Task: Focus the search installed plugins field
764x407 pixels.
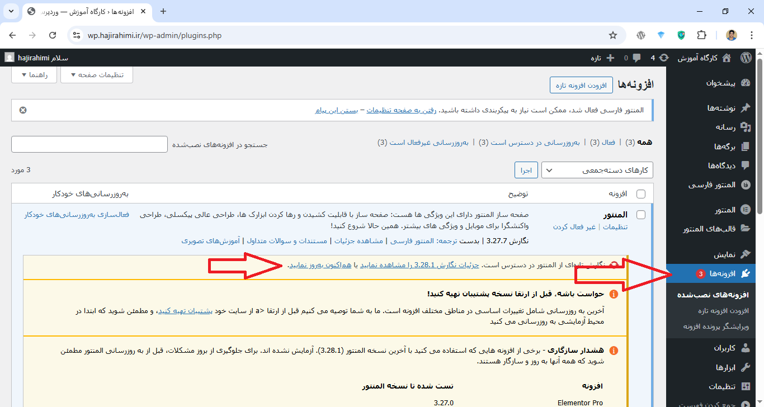Action: pos(89,144)
